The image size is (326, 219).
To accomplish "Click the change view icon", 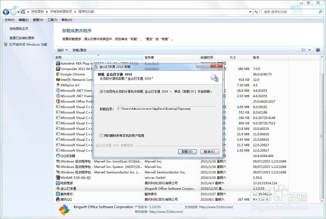I will [x=303, y=50].
